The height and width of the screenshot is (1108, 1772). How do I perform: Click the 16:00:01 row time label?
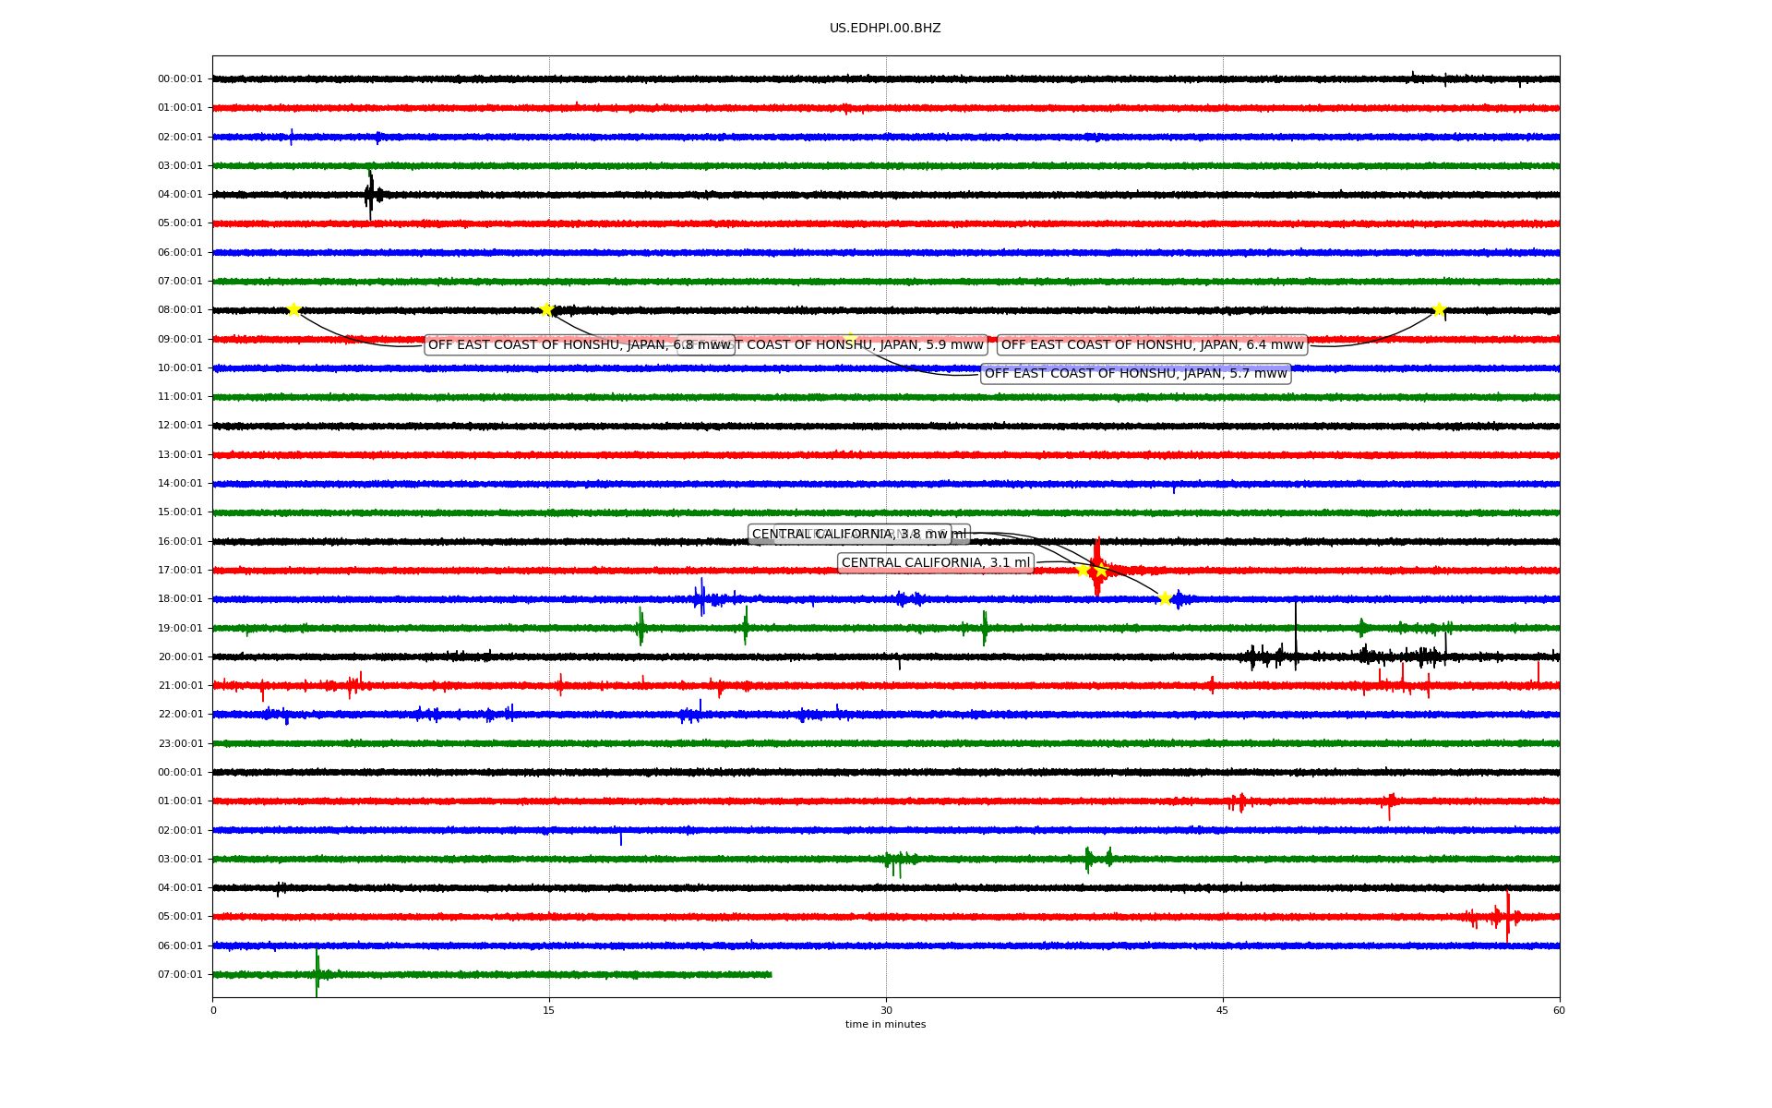click(180, 541)
